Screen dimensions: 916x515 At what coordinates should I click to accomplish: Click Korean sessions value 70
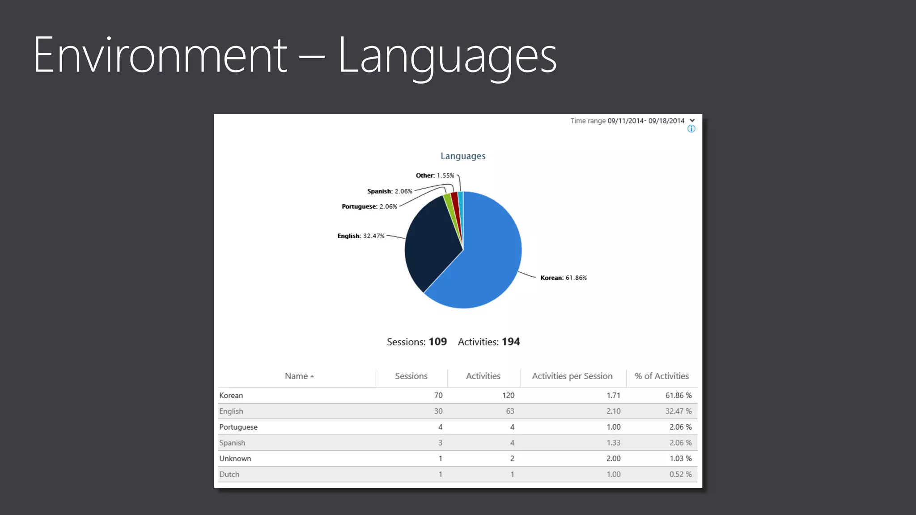(438, 395)
